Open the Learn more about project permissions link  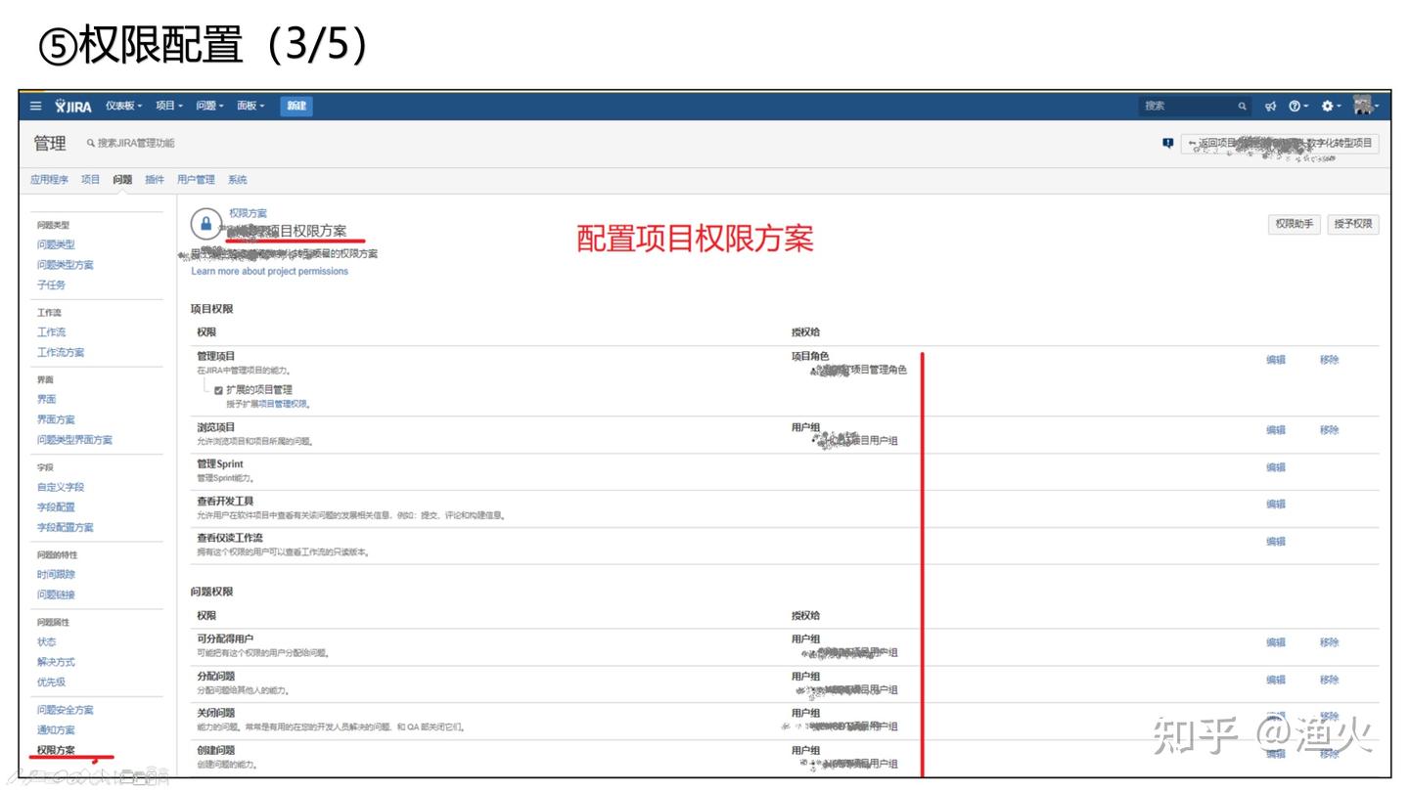pos(270,271)
